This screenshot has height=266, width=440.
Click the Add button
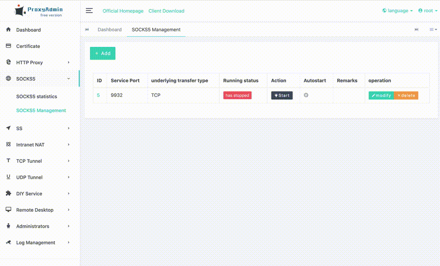(103, 53)
